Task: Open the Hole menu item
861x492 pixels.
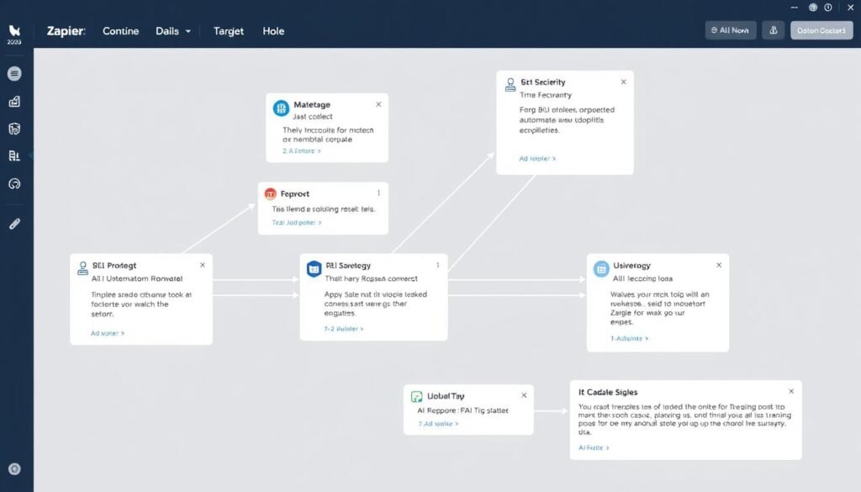Action: pos(273,31)
